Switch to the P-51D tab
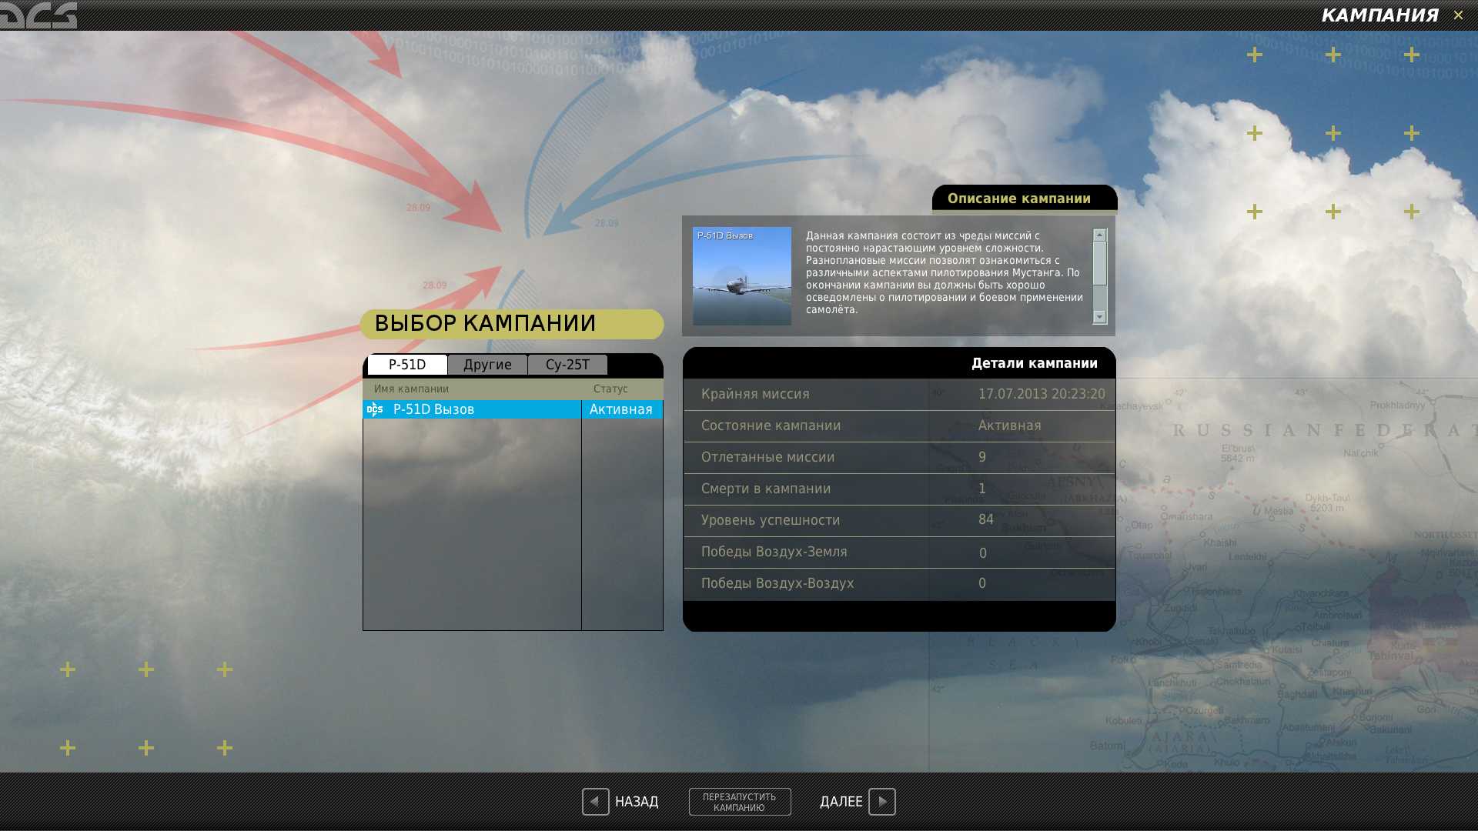The width and height of the screenshot is (1478, 831). point(407,364)
